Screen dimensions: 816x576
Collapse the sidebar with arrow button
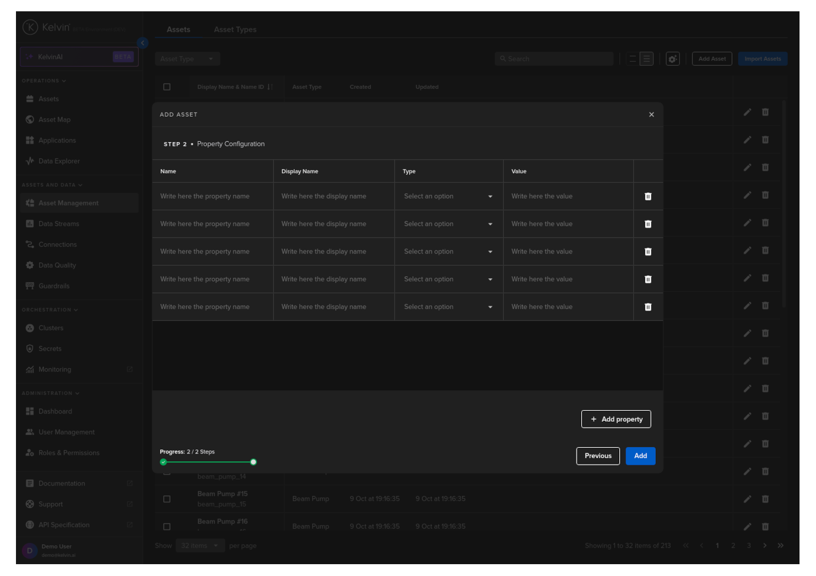[x=143, y=43]
